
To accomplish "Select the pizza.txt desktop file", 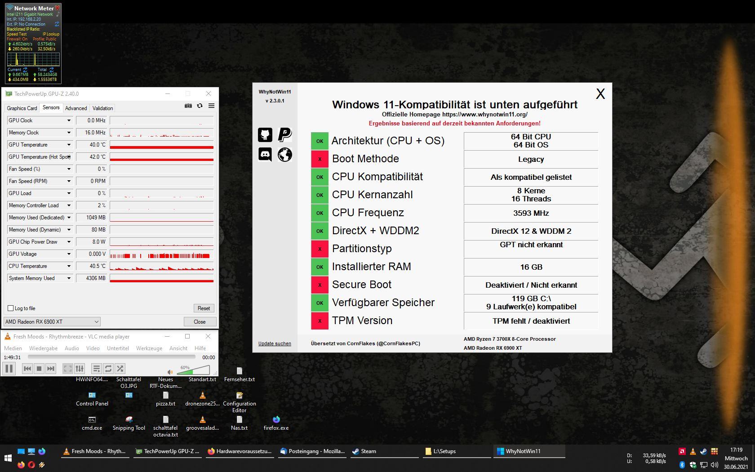I will click(x=165, y=399).
